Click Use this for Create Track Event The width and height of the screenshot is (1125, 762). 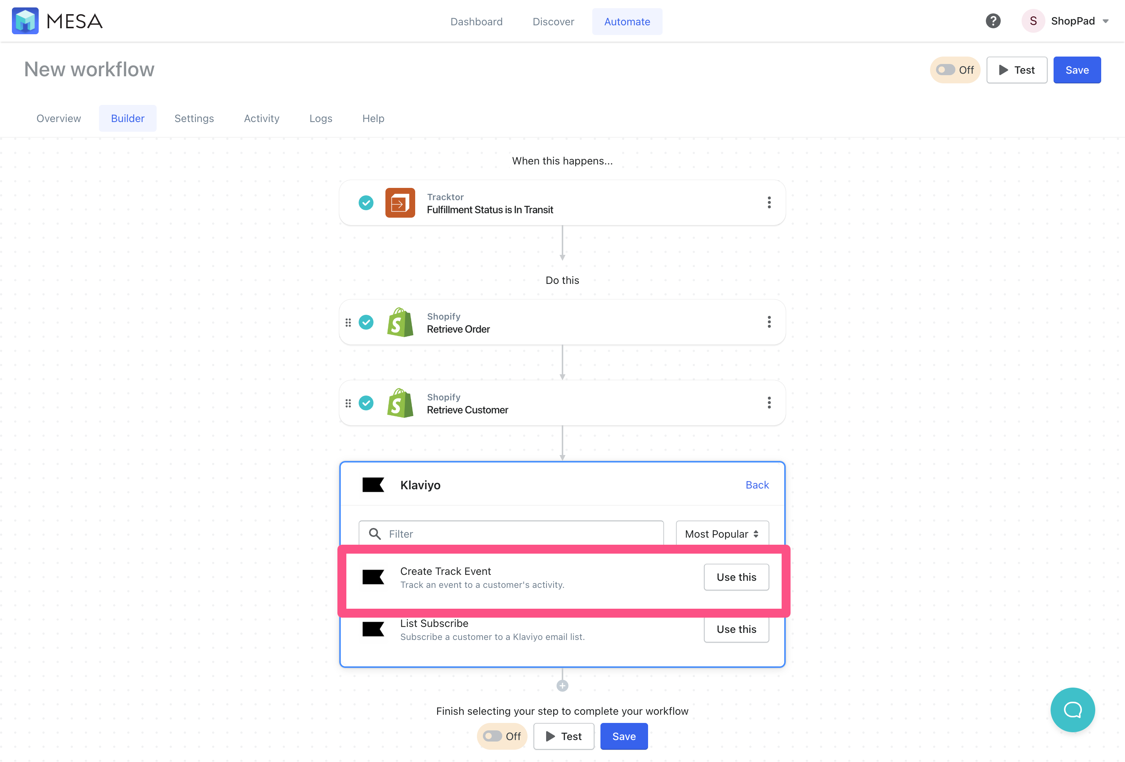tap(736, 577)
